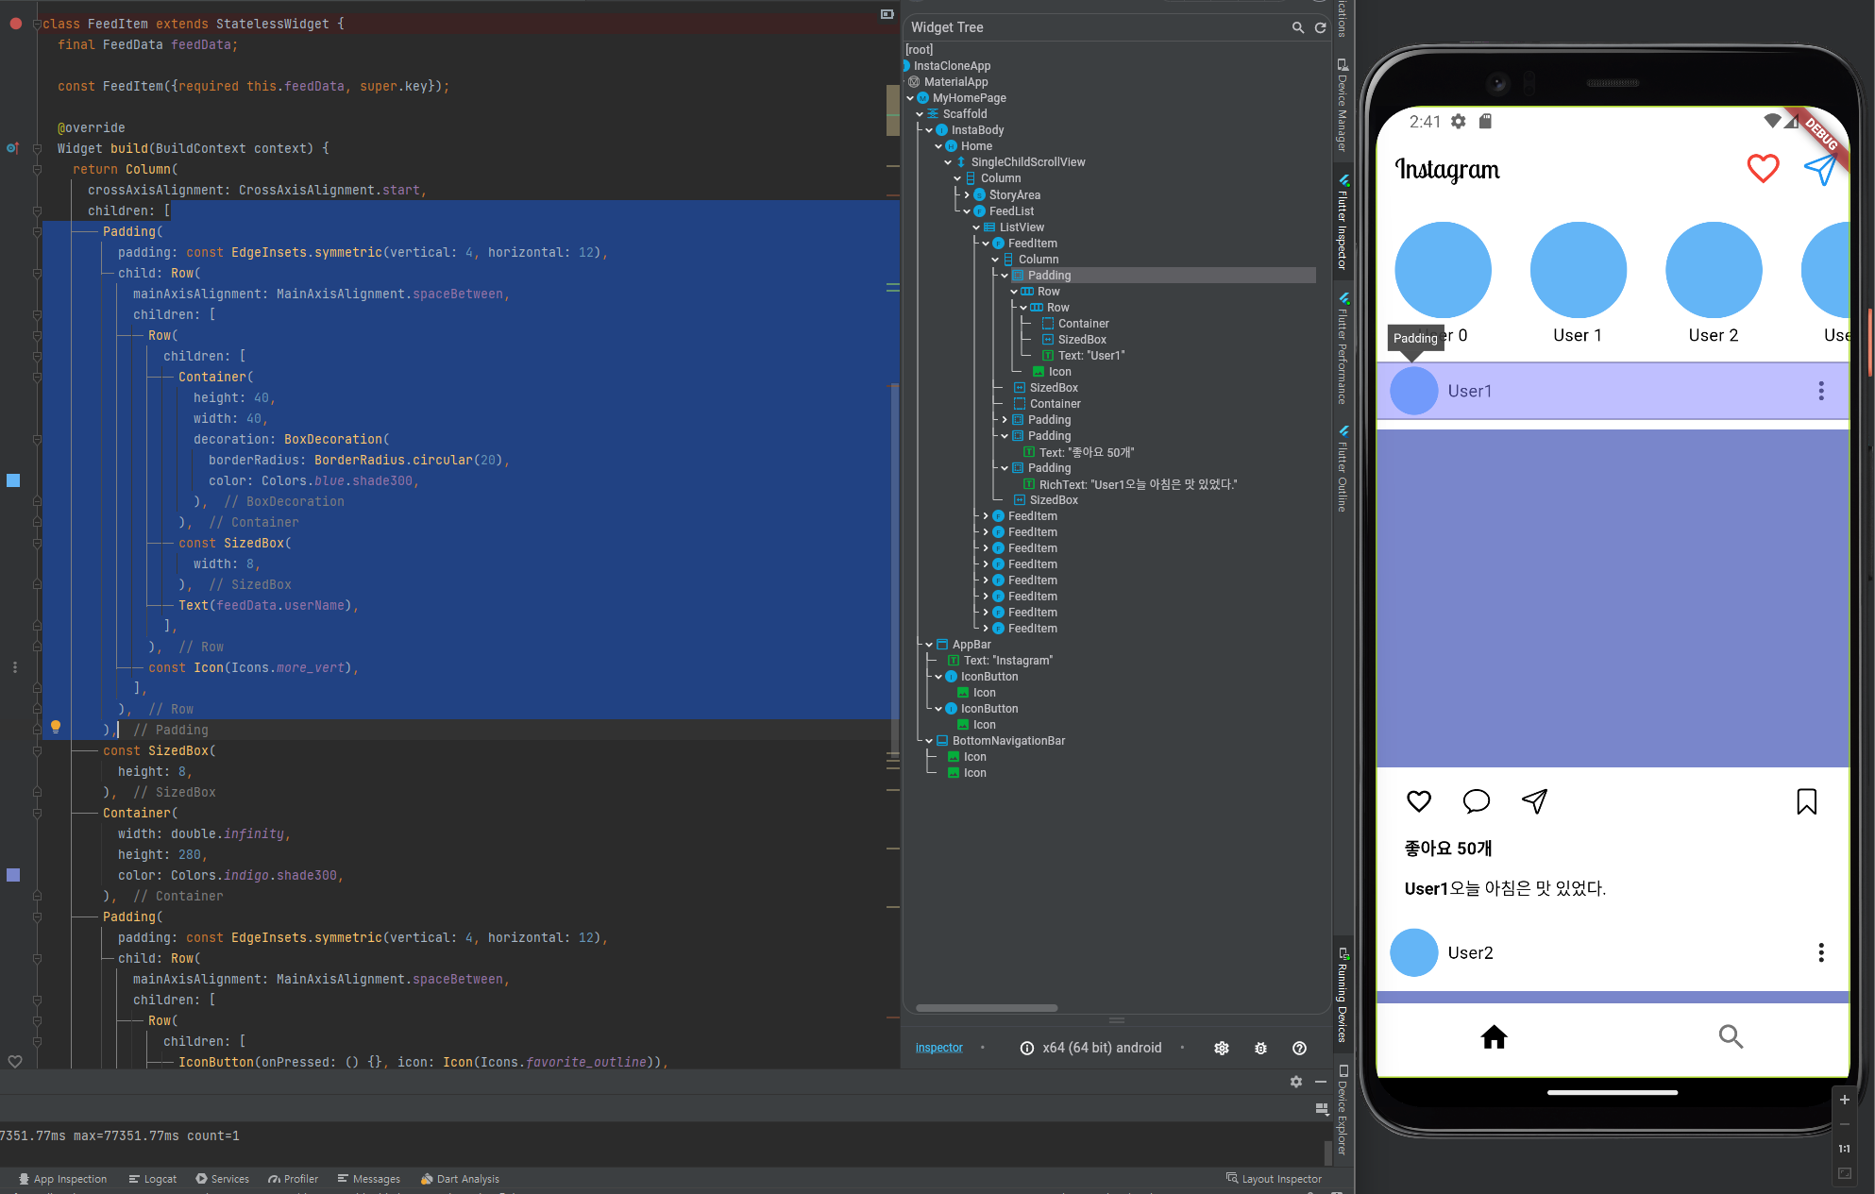Toggle the breakpoint on FeedItem class line
Screen dimensions: 1875x1194
click(x=15, y=24)
